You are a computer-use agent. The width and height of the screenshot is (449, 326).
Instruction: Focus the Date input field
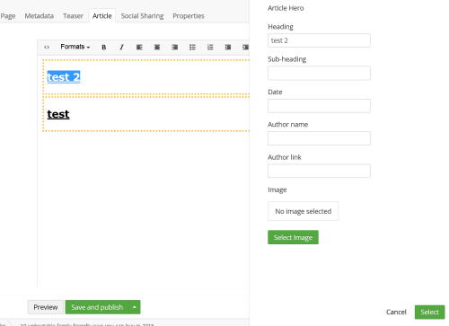click(x=319, y=106)
